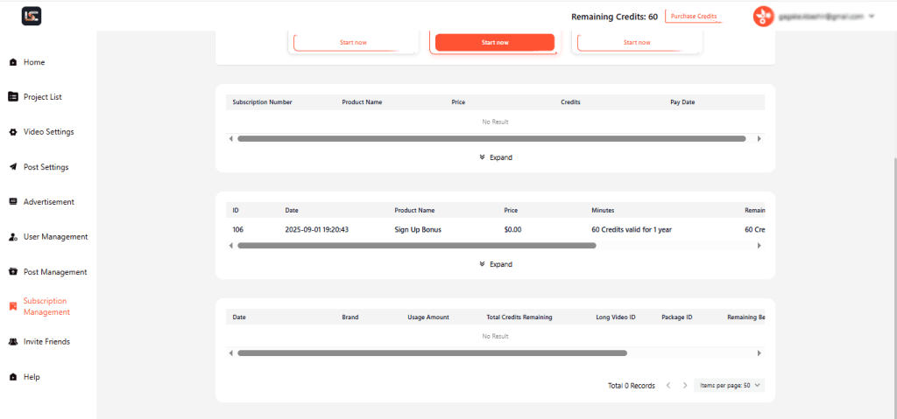Click the highlighted orange Start now button

click(x=495, y=42)
